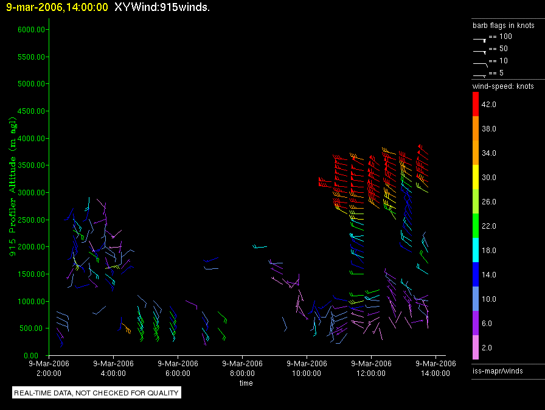Click the 2.0 wind-speed scale value
The width and height of the screenshot is (545, 410).
[487, 347]
